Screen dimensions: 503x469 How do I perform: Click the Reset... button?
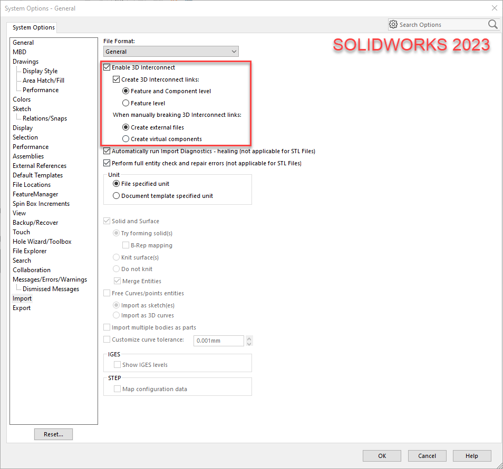point(54,434)
